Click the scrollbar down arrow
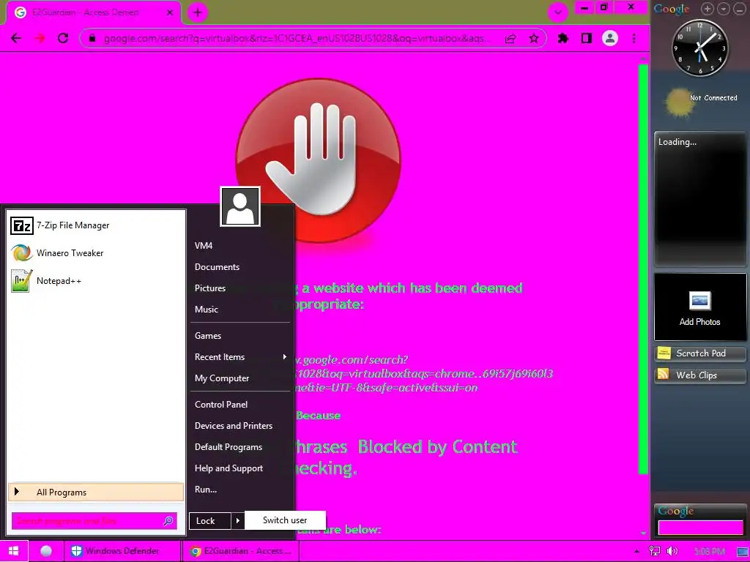Screen dimensions: 750x562 click(x=643, y=533)
